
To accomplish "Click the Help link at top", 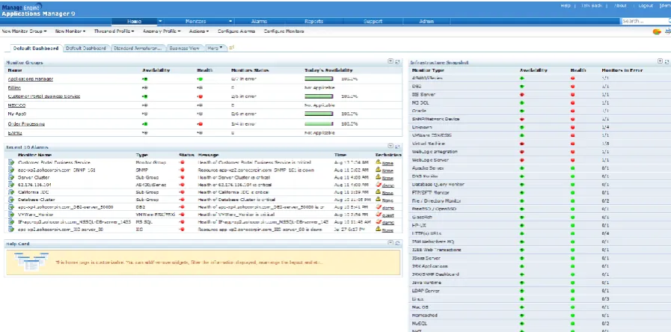I will point(566,5).
